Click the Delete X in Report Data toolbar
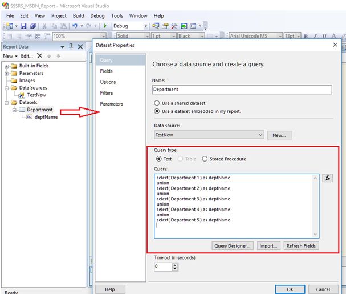346x294 pixels. point(39,56)
